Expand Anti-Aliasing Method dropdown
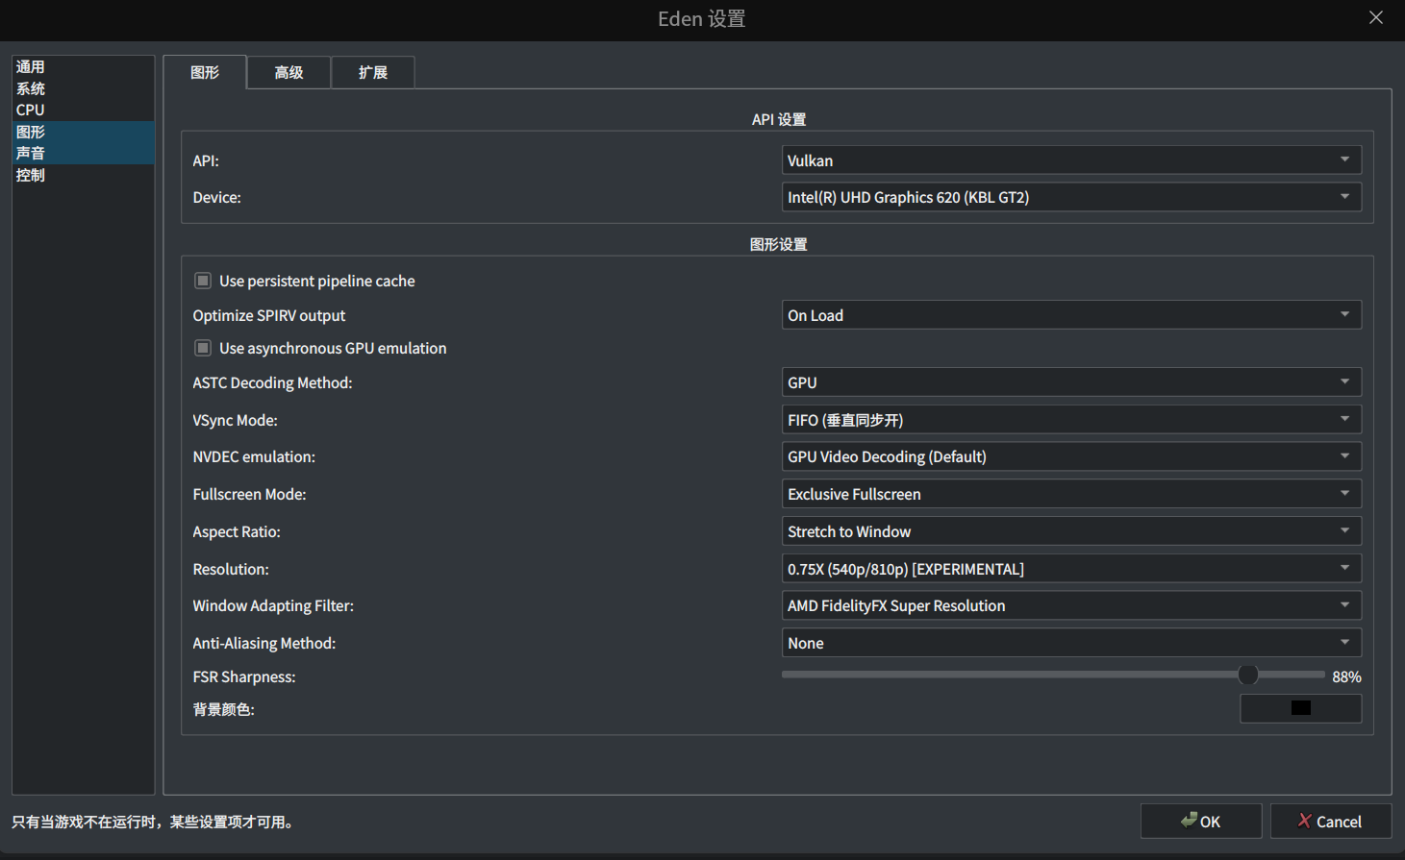 (1071, 643)
